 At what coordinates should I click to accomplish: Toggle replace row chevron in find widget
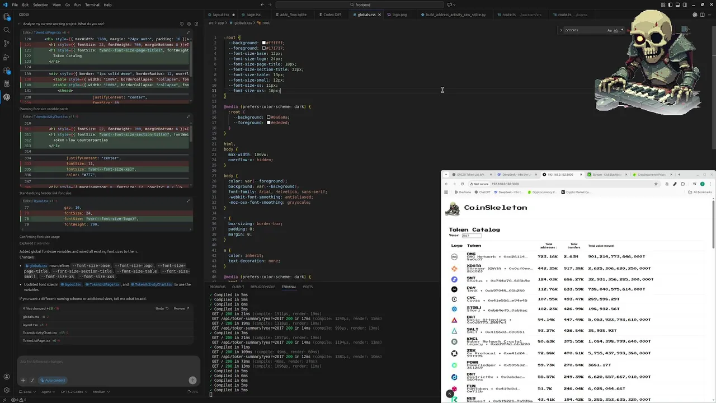(x=561, y=30)
